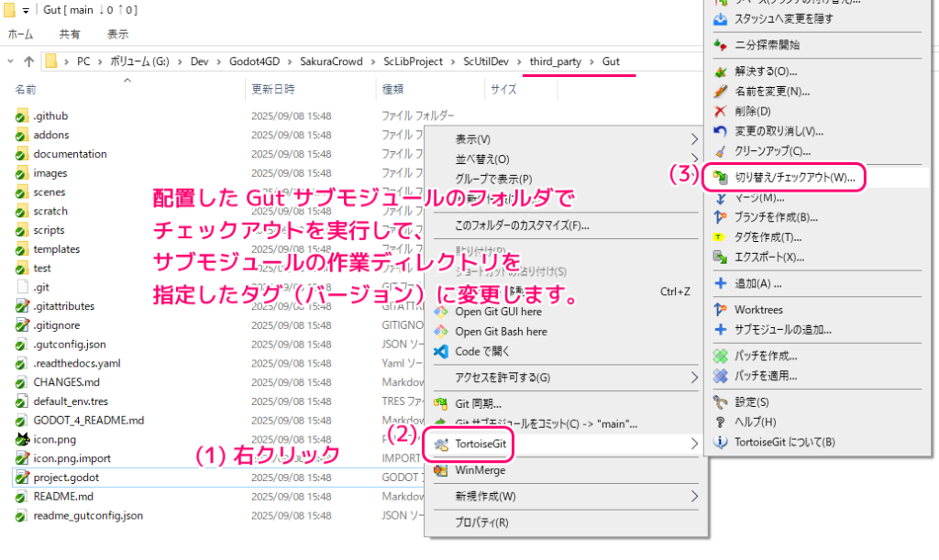The width and height of the screenshot is (939, 560).
Task: Expand breadcrumb chevron after PC
Action: [x=99, y=61]
